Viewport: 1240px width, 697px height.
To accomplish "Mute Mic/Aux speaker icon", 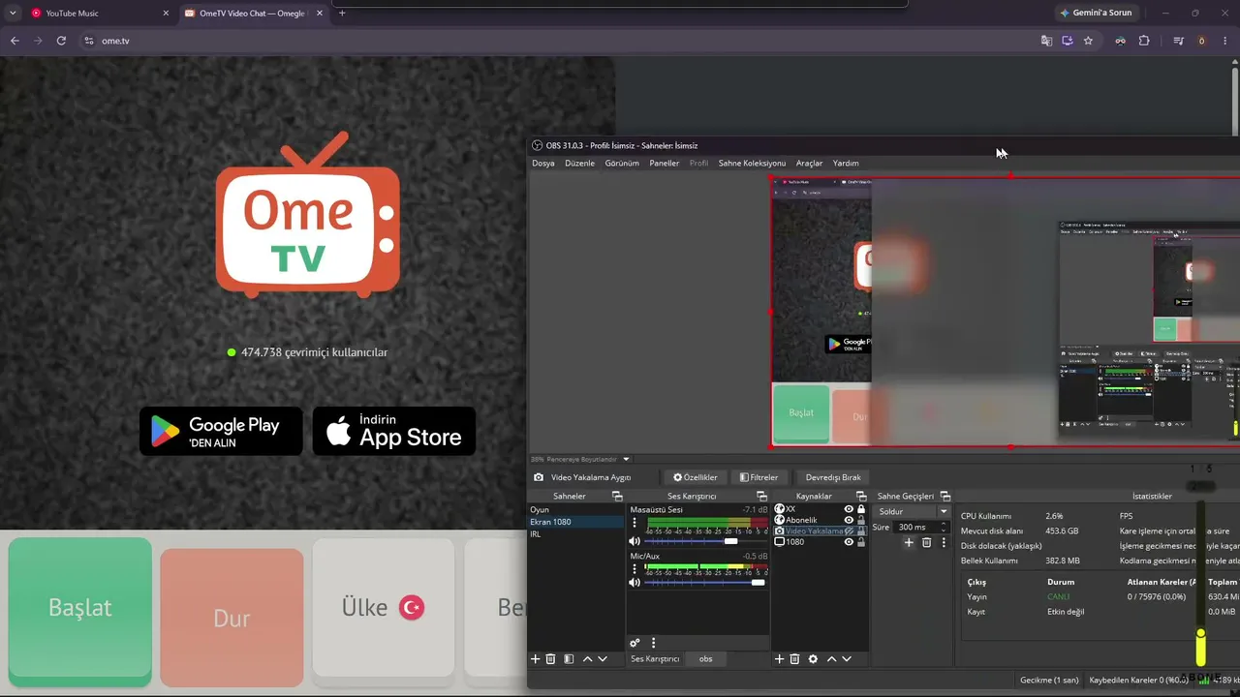I will tap(635, 583).
